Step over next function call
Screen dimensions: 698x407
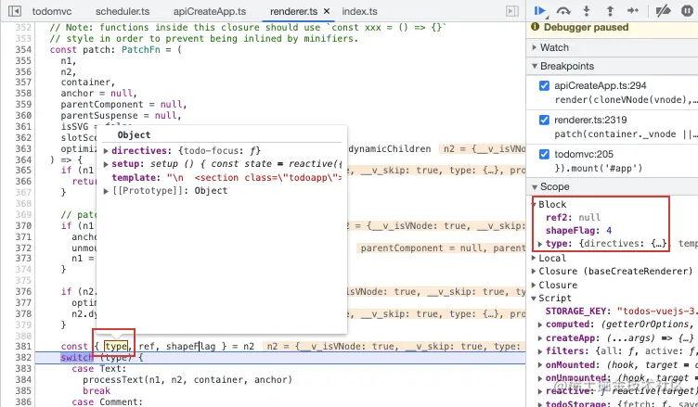[x=563, y=11]
